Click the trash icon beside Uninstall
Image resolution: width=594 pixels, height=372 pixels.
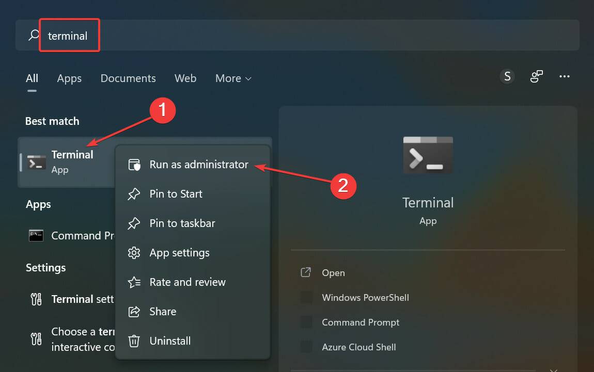pos(134,341)
